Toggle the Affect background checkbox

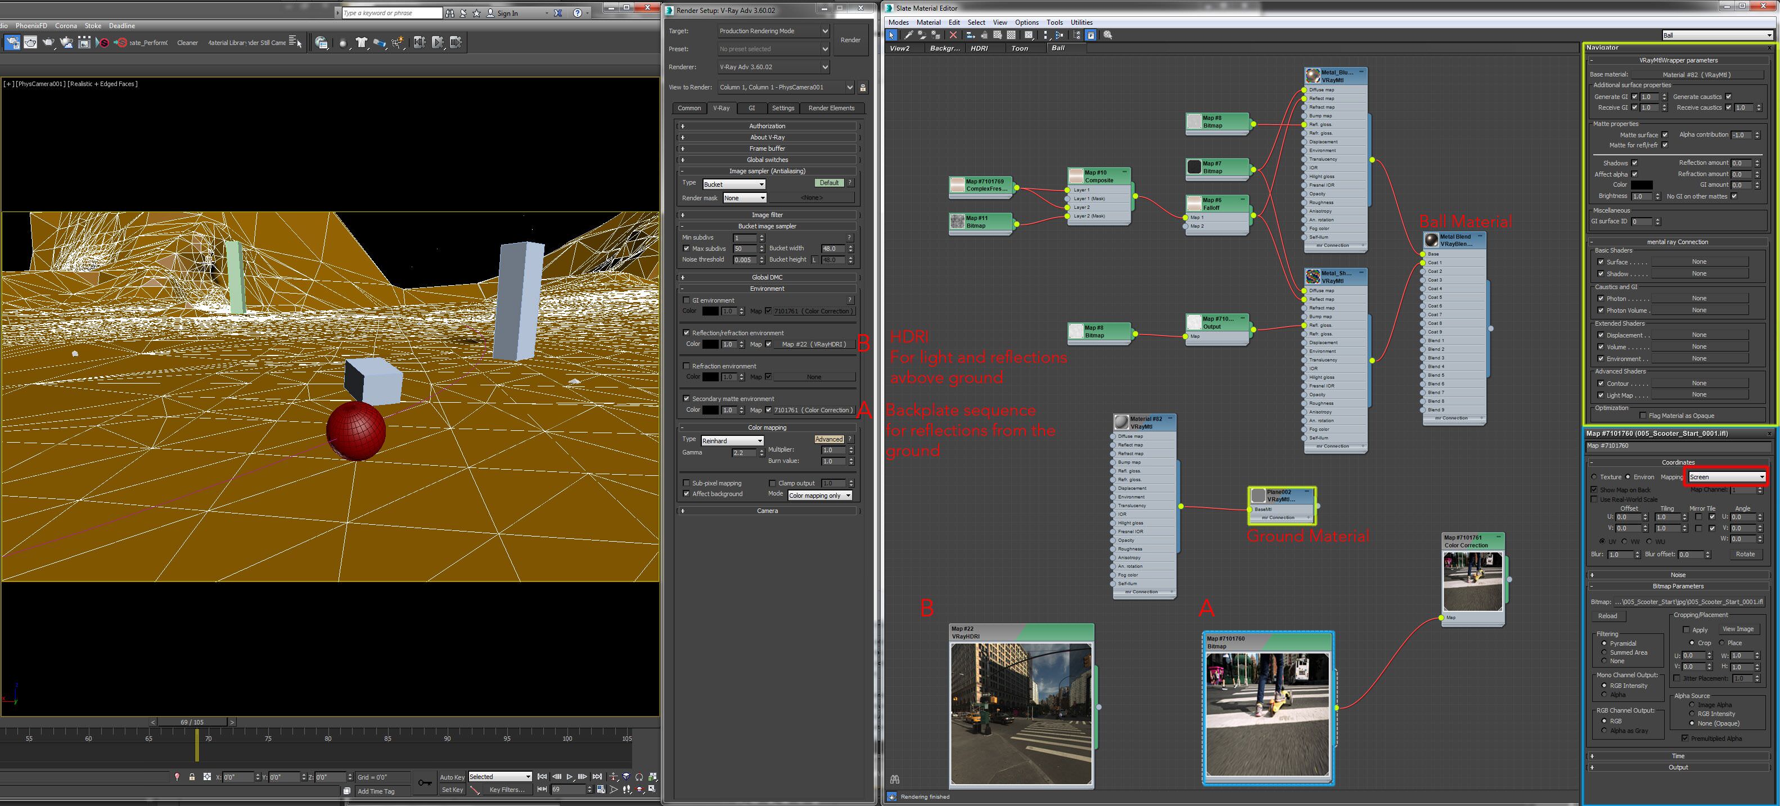pos(686,493)
